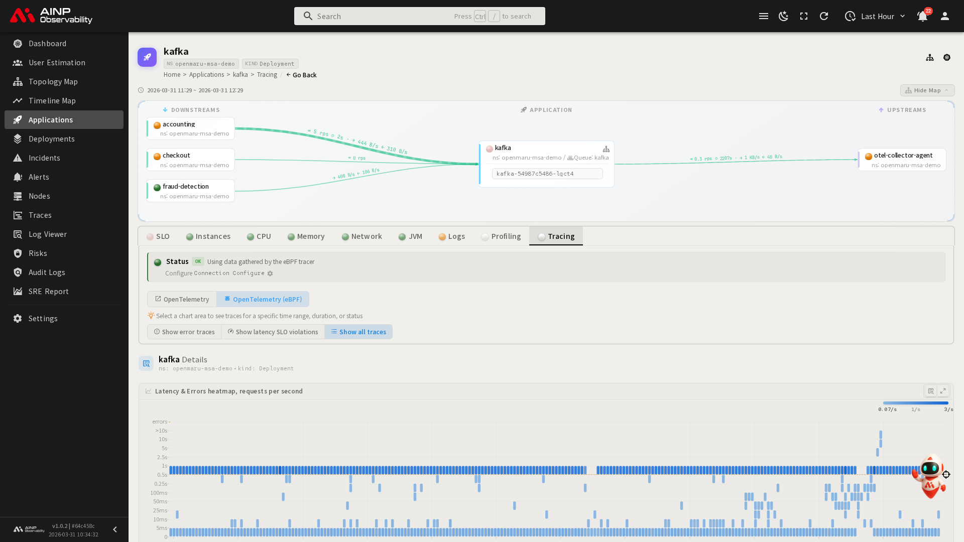Open notifications bell with badge
The height and width of the screenshot is (542, 964).
[922, 16]
